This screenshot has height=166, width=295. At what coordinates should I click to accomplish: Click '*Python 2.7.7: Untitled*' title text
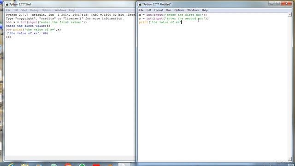click(x=157, y=4)
